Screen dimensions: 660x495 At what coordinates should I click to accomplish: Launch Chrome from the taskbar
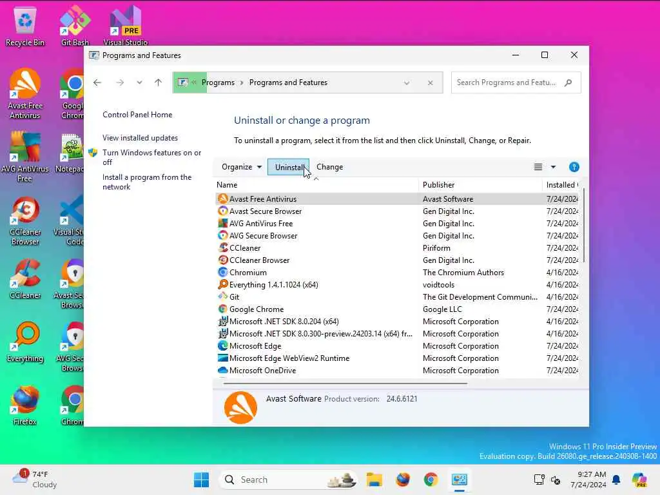431,480
